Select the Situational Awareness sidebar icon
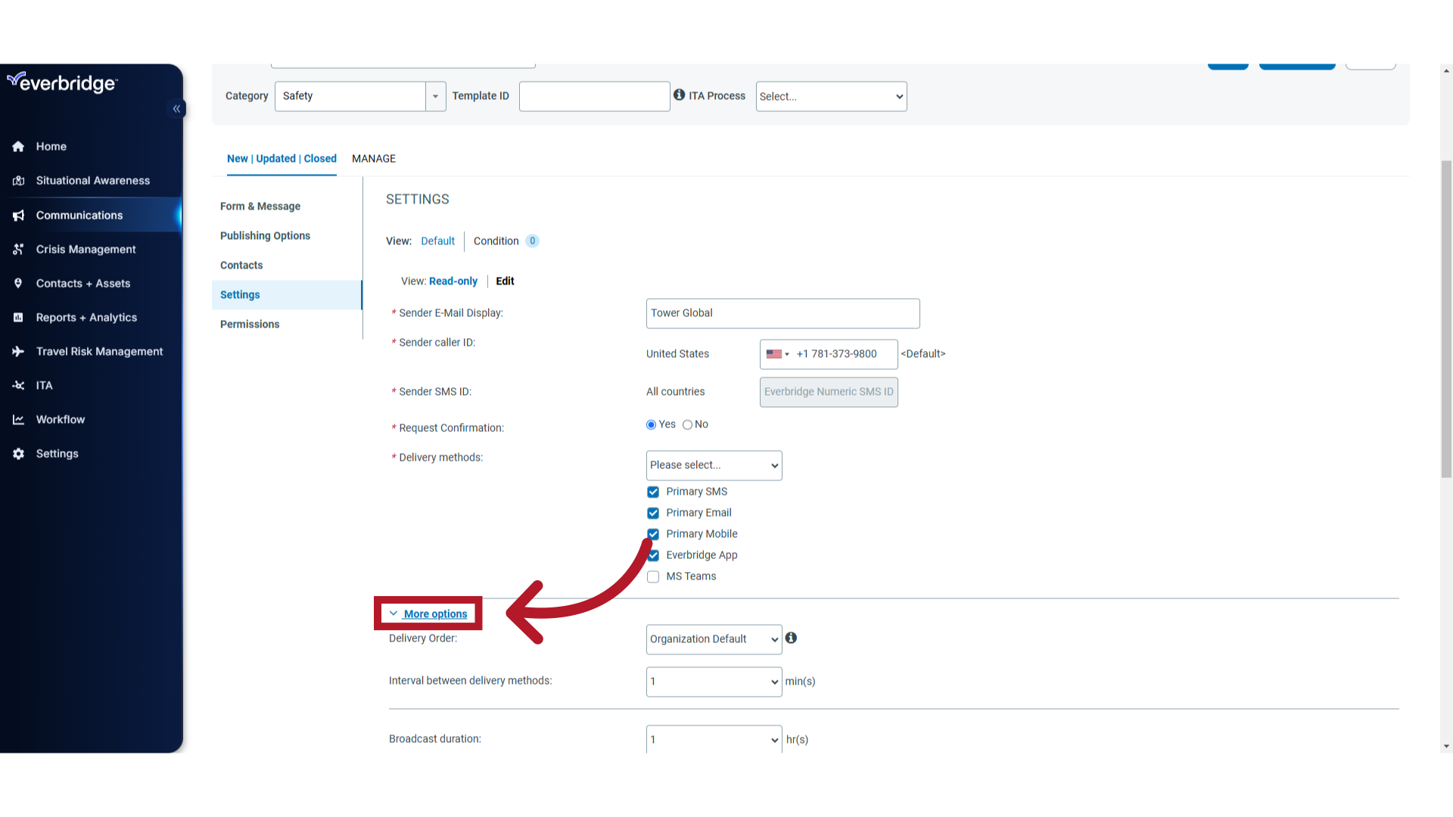Screen dimensions: 1453x817 [18, 180]
